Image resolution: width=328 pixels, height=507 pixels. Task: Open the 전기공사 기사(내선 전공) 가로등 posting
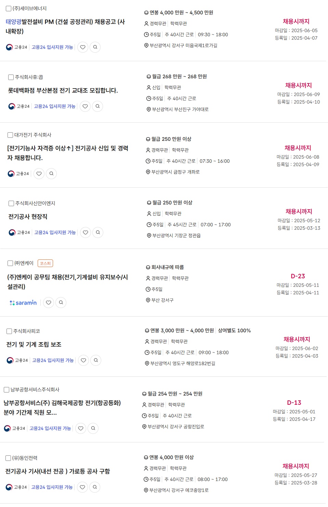[x=57, y=471]
